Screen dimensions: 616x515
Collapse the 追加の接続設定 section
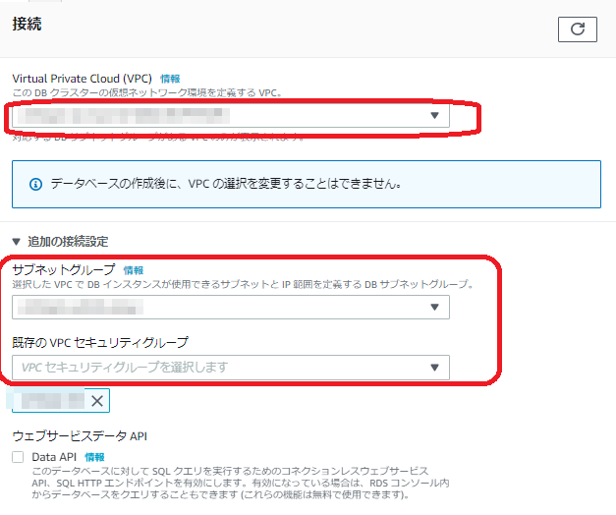click(16, 242)
